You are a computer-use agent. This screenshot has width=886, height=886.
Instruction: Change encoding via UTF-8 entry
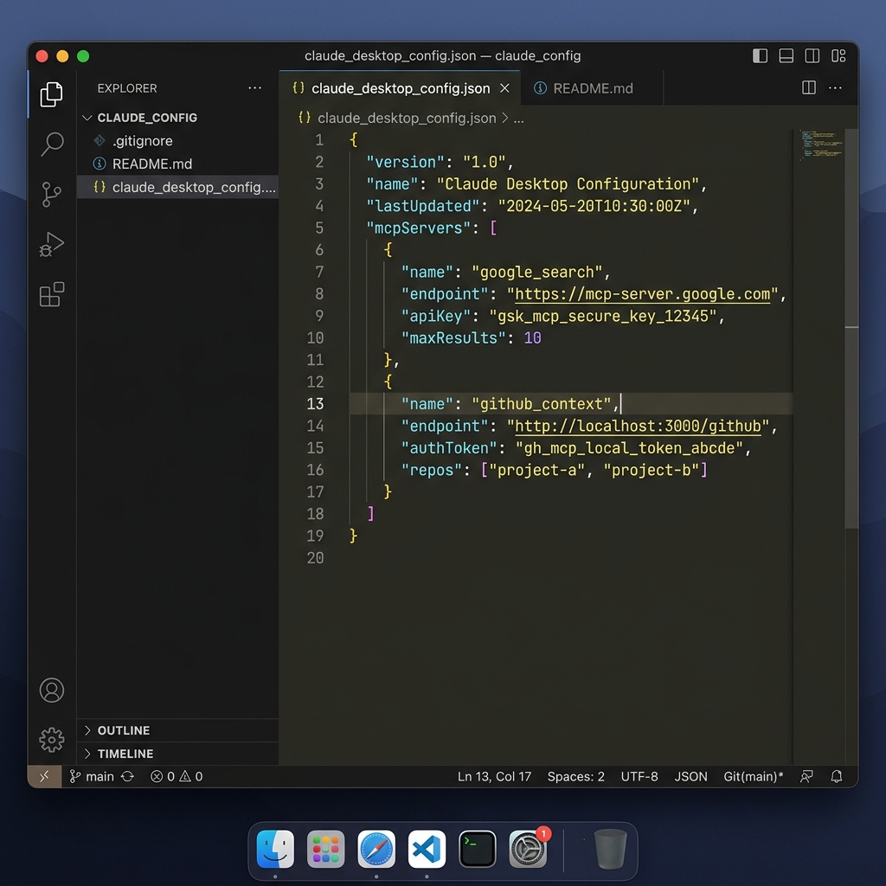[639, 776]
